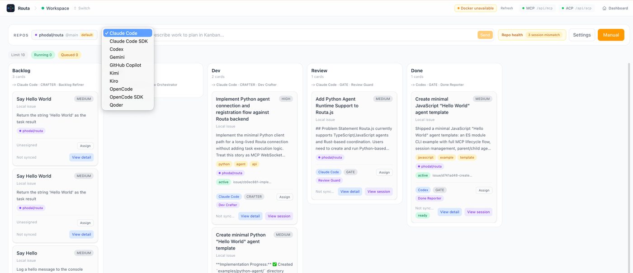The width and height of the screenshot is (633, 273).
Task: Click the Queued 0 status chip
Action: 69,55
